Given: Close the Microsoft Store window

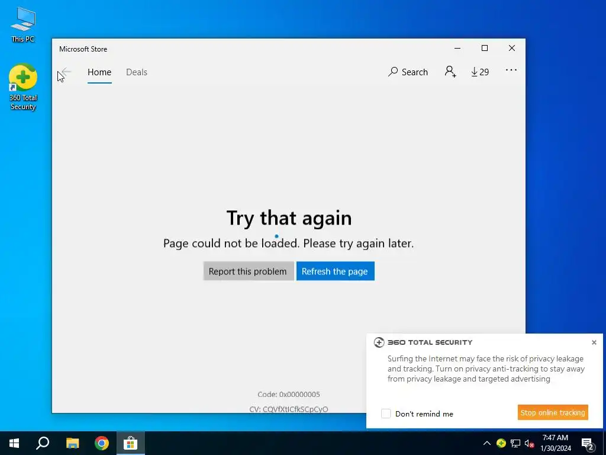Looking at the screenshot, I should click(x=512, y=49).
